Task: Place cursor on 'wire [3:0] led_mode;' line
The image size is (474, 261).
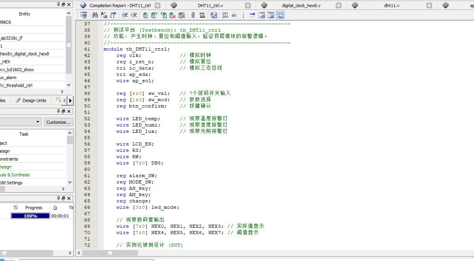Action: pos(148,207)
